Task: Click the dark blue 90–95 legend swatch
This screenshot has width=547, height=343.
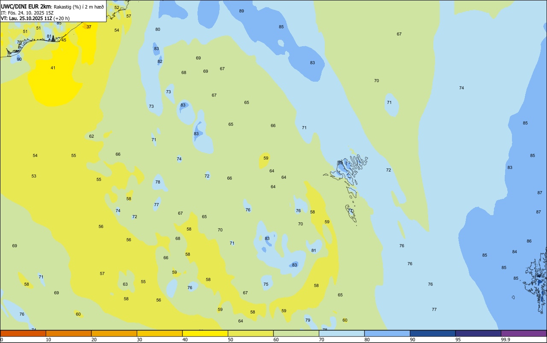Action: [432, 333]
